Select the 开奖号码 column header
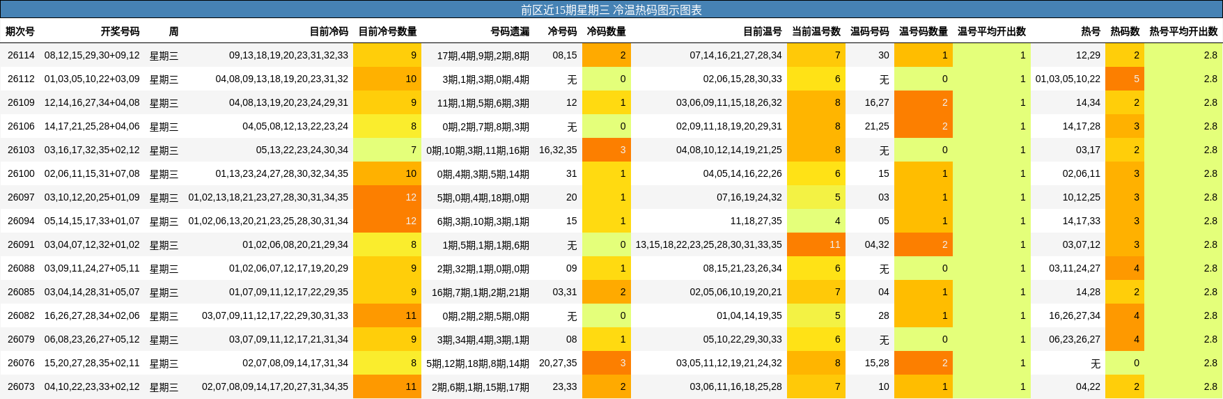This screenshot has width=1223, height=399. click(x=120, y=31)
